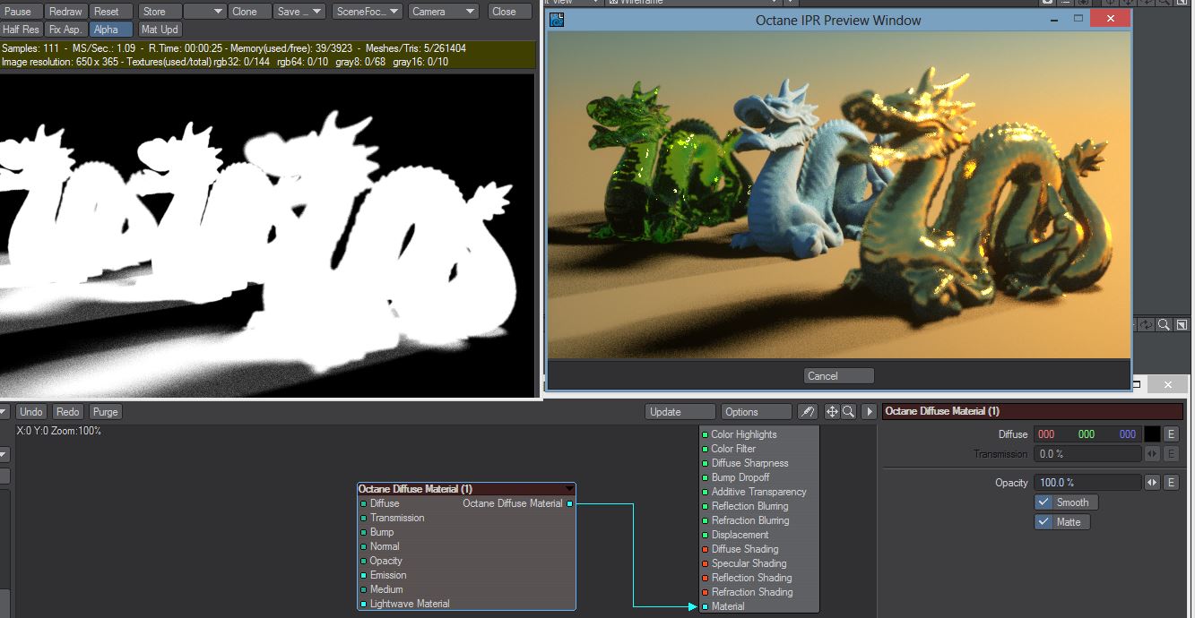The width and height of the screenshot is (1195, 618).
Task: Click the Diffuse input port on Octane node
Action: coord(363,503)
